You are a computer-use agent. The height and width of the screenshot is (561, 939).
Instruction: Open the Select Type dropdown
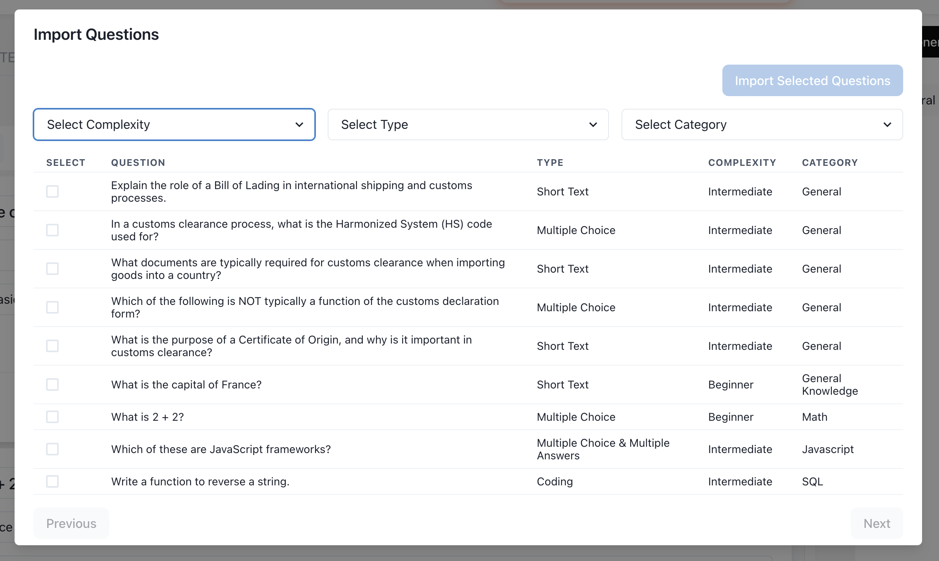tap(468, 124)
